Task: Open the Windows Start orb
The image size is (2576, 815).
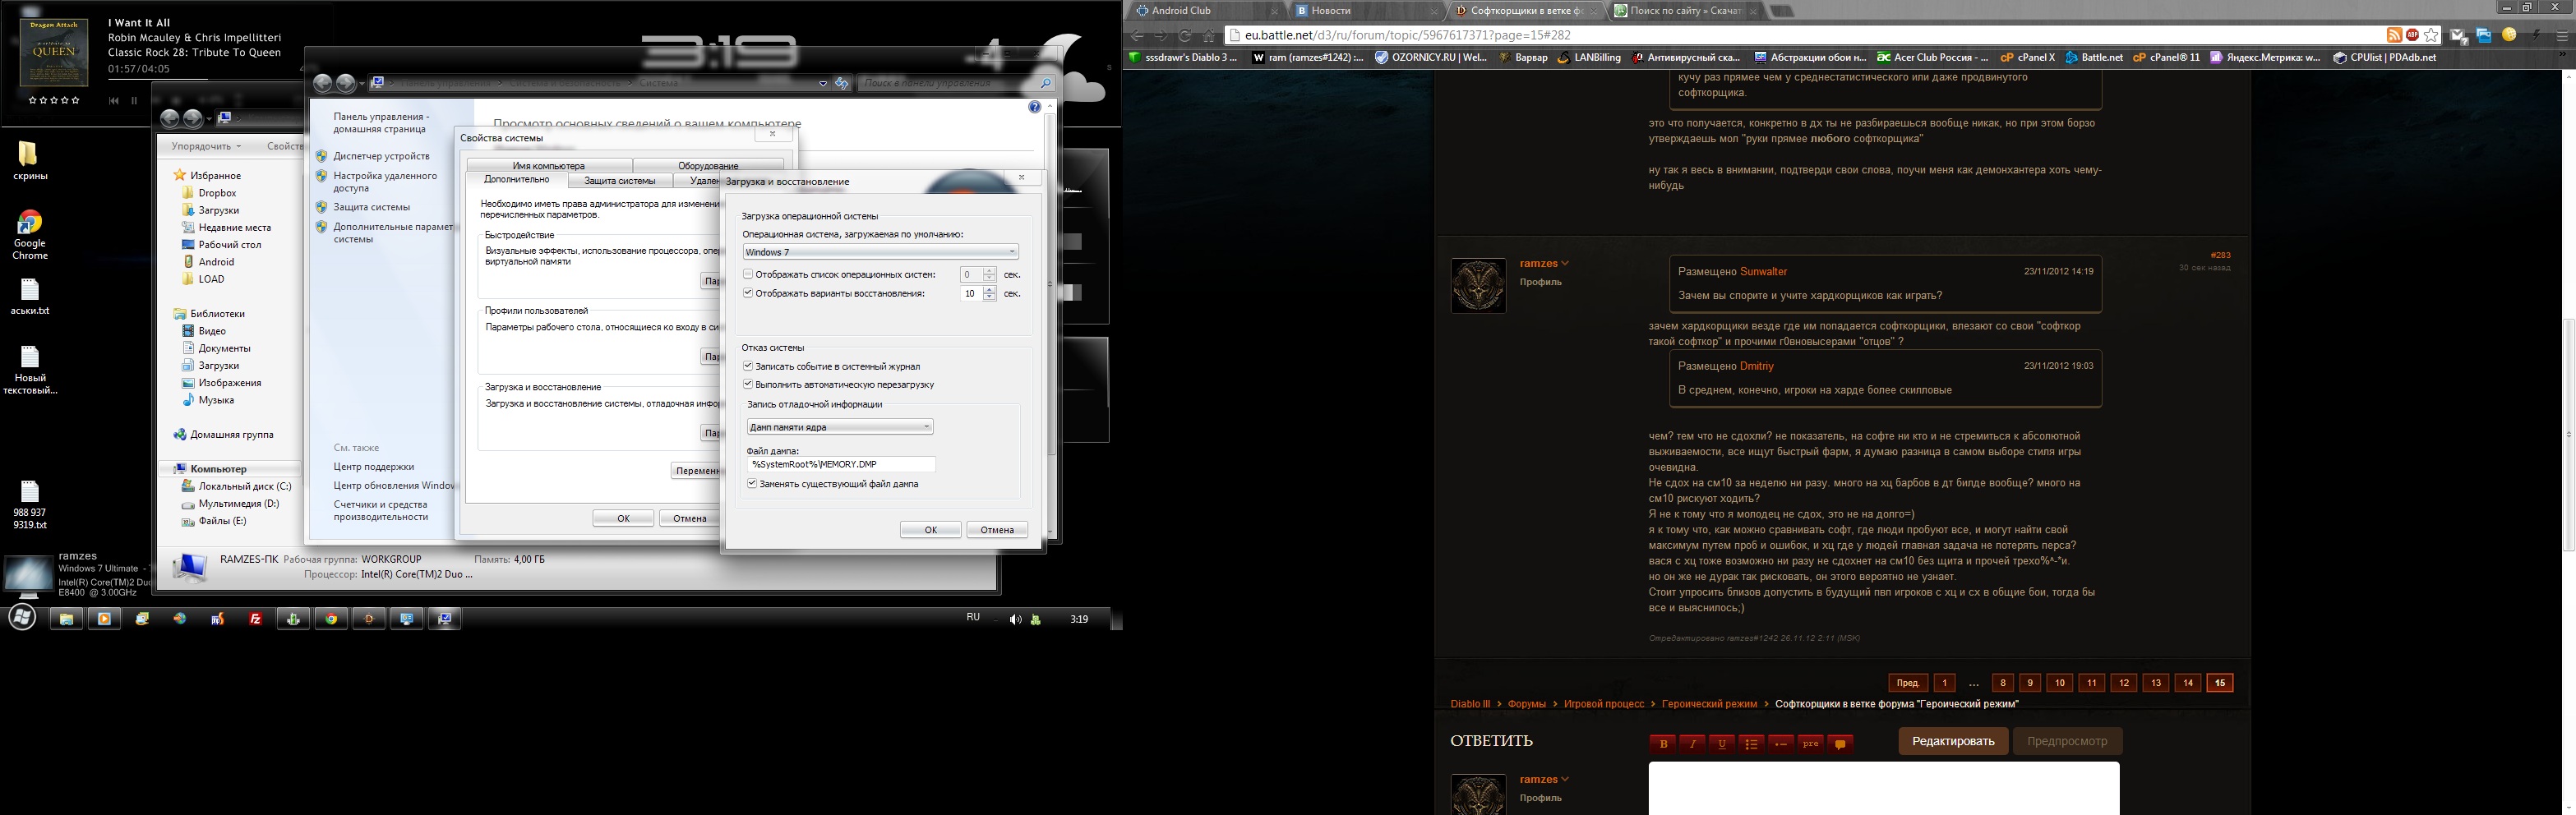Action: point(22,617)
